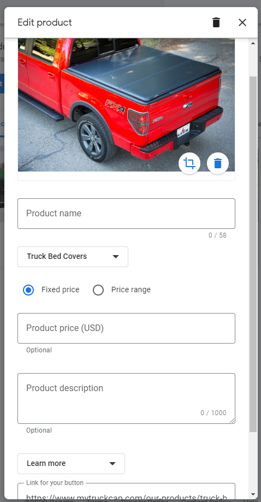Screen dimensions: 261x502
Task: Crop the truck photo
Action: (189, 163)
